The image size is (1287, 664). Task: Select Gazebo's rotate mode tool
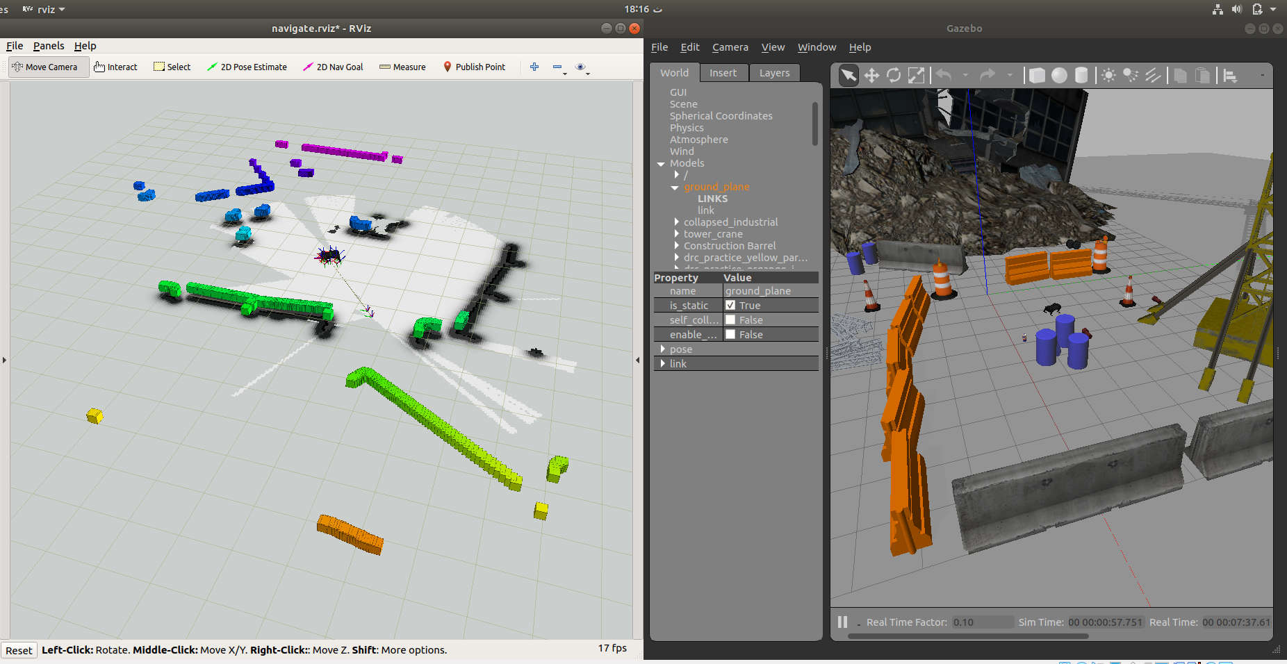pyautogui.click(x=894, y=75)
